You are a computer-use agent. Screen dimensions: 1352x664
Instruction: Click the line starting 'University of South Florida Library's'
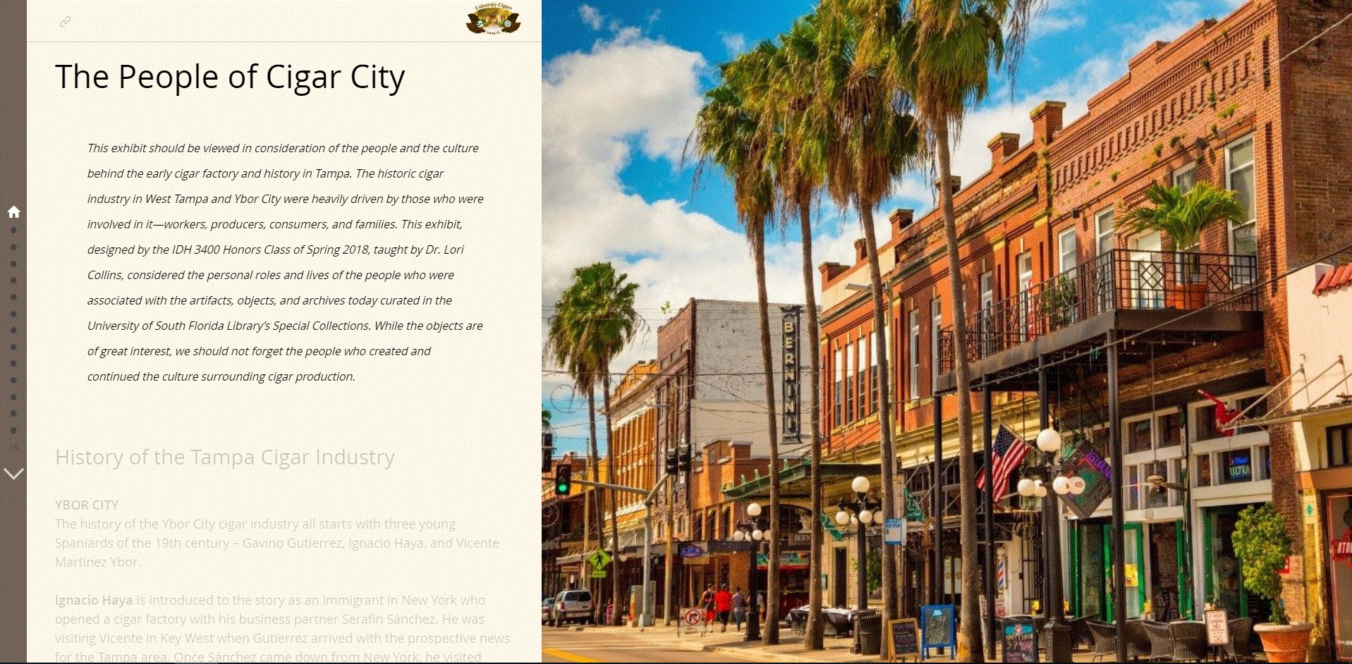pyautogui.click(x=285, y=326)
